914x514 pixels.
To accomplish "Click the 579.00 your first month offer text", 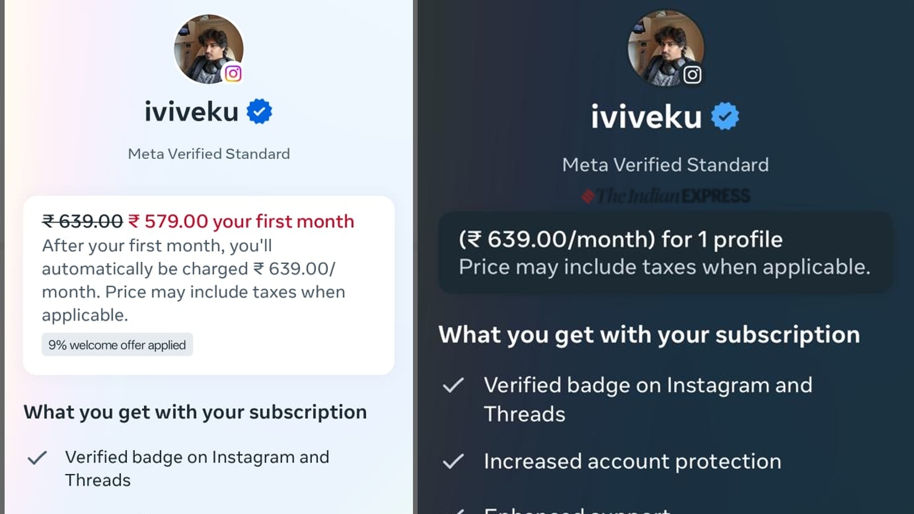I will pyautogui.click(x=240, y=222).
